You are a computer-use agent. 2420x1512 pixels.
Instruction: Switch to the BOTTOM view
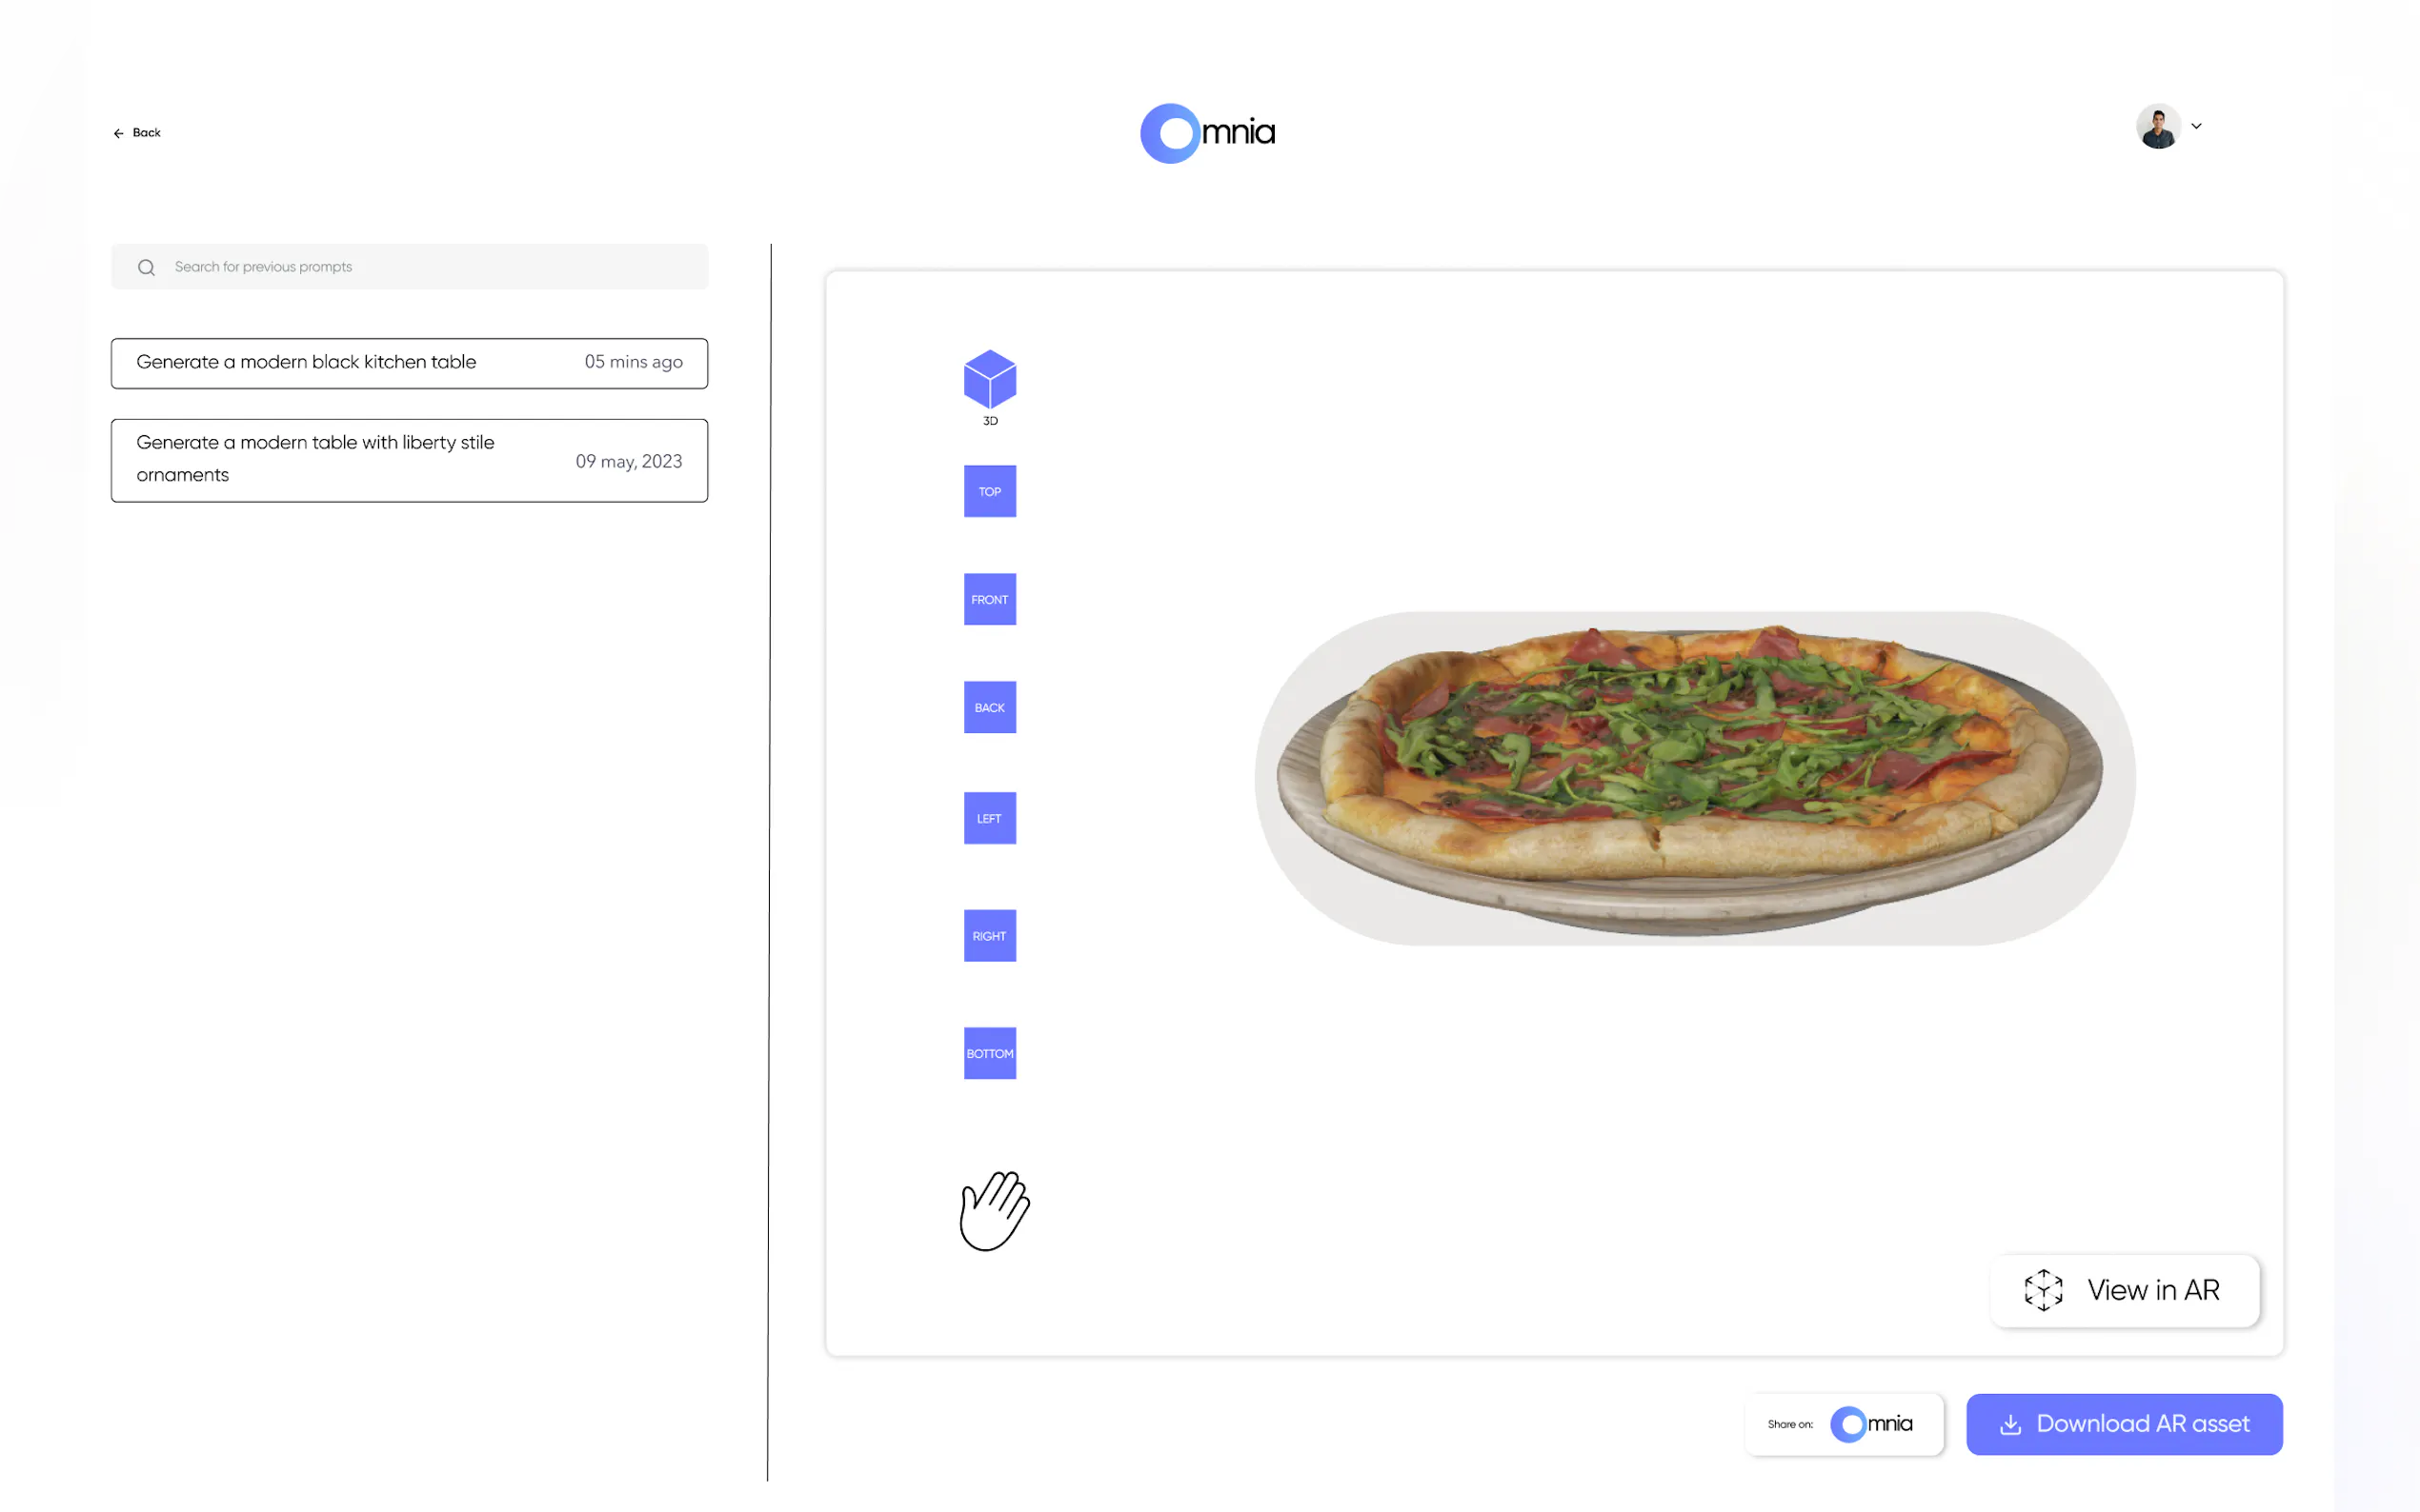(x=989, y=1053)
